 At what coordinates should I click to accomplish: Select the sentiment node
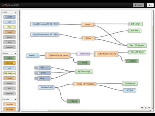click(x=83, y=54)
